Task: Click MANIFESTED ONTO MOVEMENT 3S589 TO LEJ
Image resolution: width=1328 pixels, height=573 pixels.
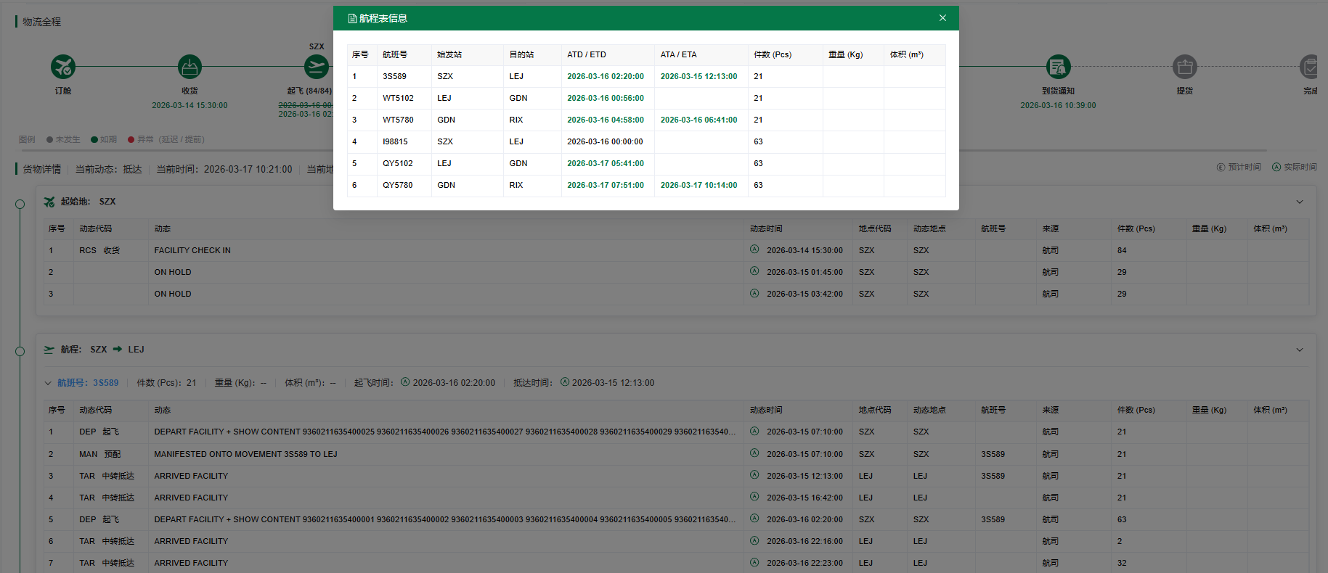Action: coord(245,454)
